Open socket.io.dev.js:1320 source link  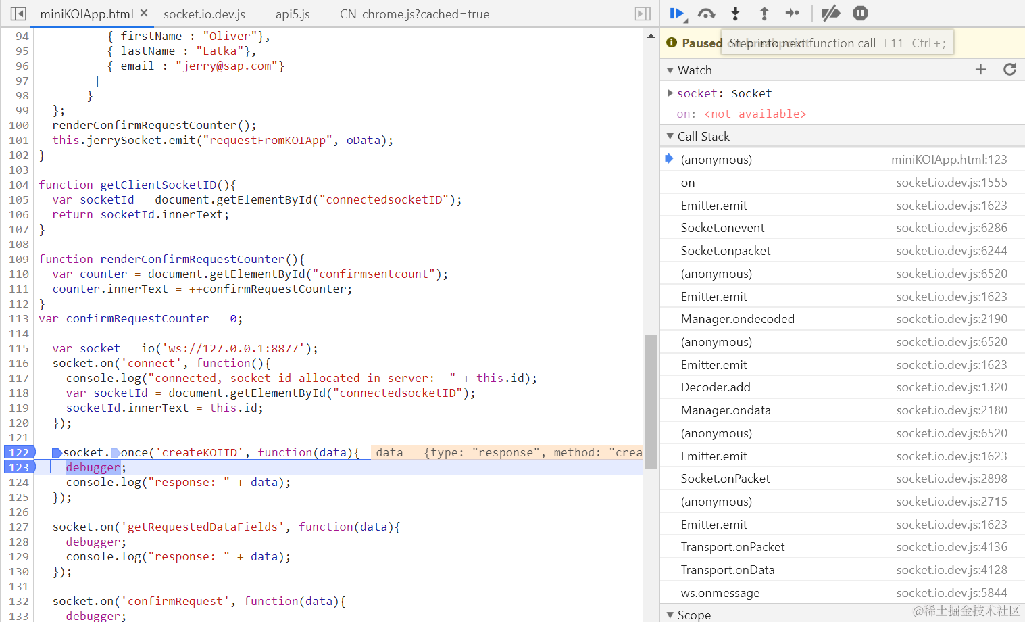[951, 387]
